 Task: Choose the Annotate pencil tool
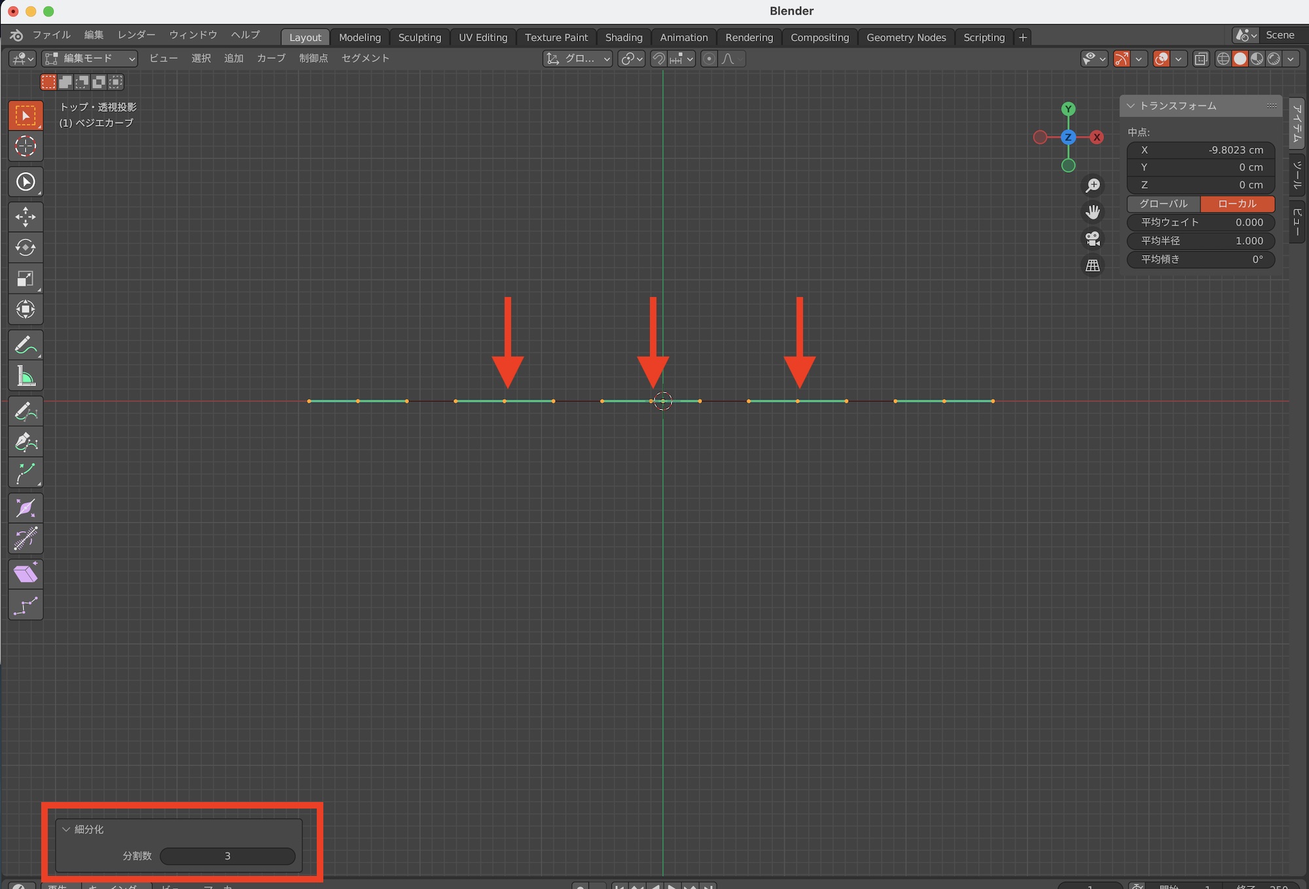click(26, 345)
